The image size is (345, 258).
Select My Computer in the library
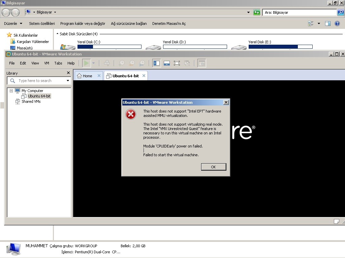click(x=32, y=91)
